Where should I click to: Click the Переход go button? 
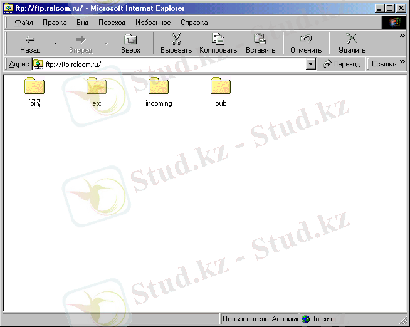point(342,64)
